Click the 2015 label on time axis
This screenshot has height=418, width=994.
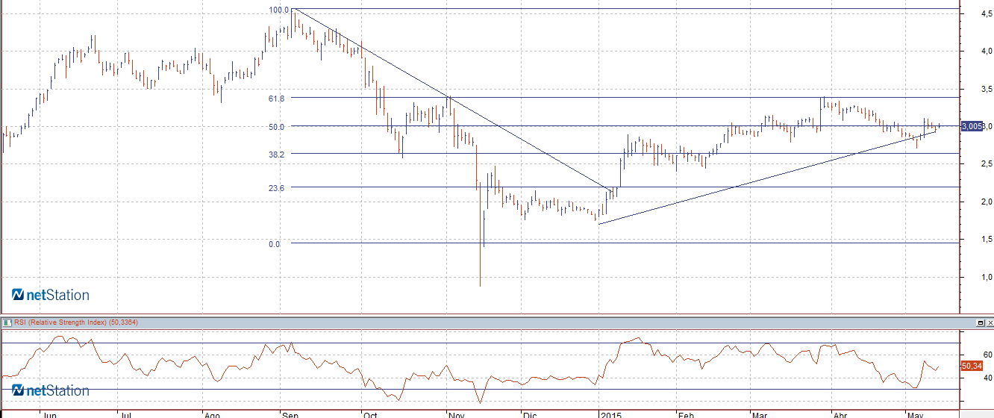[611, 414]
